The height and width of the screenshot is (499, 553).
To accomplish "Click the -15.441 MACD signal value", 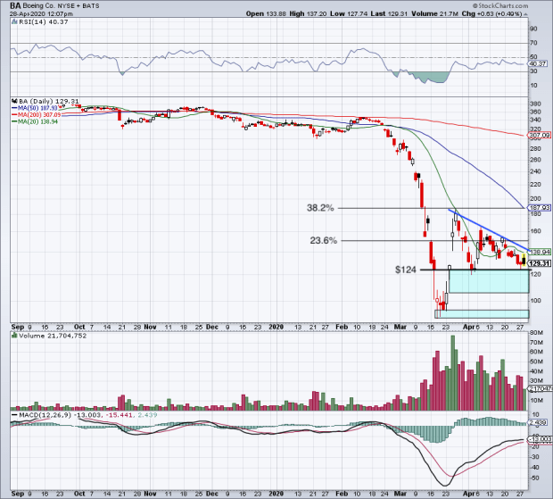I will point(118,415).
